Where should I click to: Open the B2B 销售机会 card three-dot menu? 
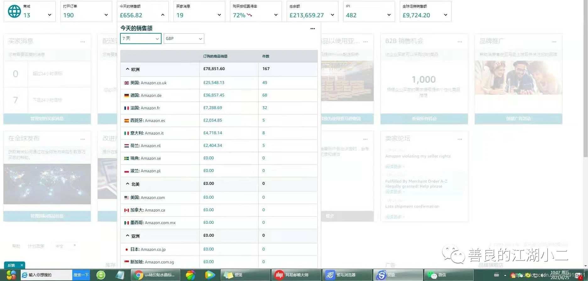click(460, 42)
